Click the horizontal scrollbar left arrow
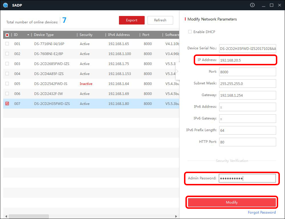Image resolution: width=285 pixels, height=219 pixels. pos(6,216)
